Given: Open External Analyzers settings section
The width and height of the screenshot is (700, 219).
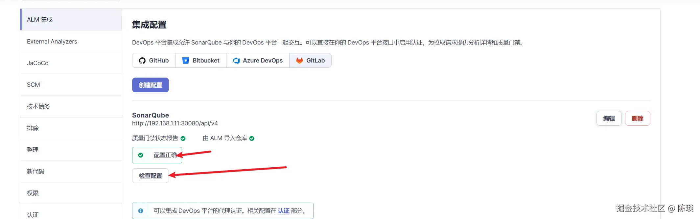Looking at the screenshot, I should pos(71,42).
